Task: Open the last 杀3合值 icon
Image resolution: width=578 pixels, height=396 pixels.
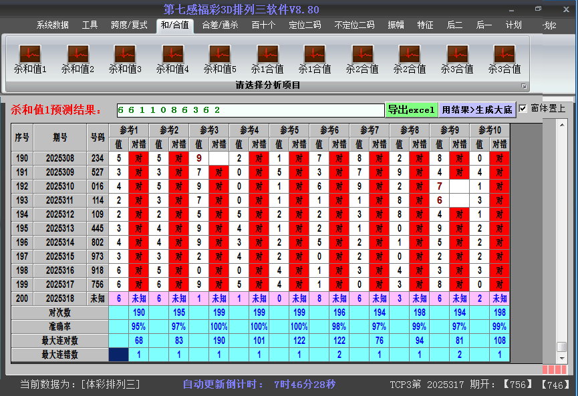Action: [x=504, y=54]
